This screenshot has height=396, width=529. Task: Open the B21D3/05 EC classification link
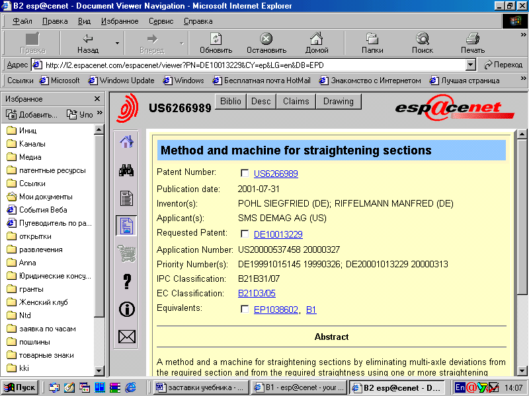click(257, 293)
